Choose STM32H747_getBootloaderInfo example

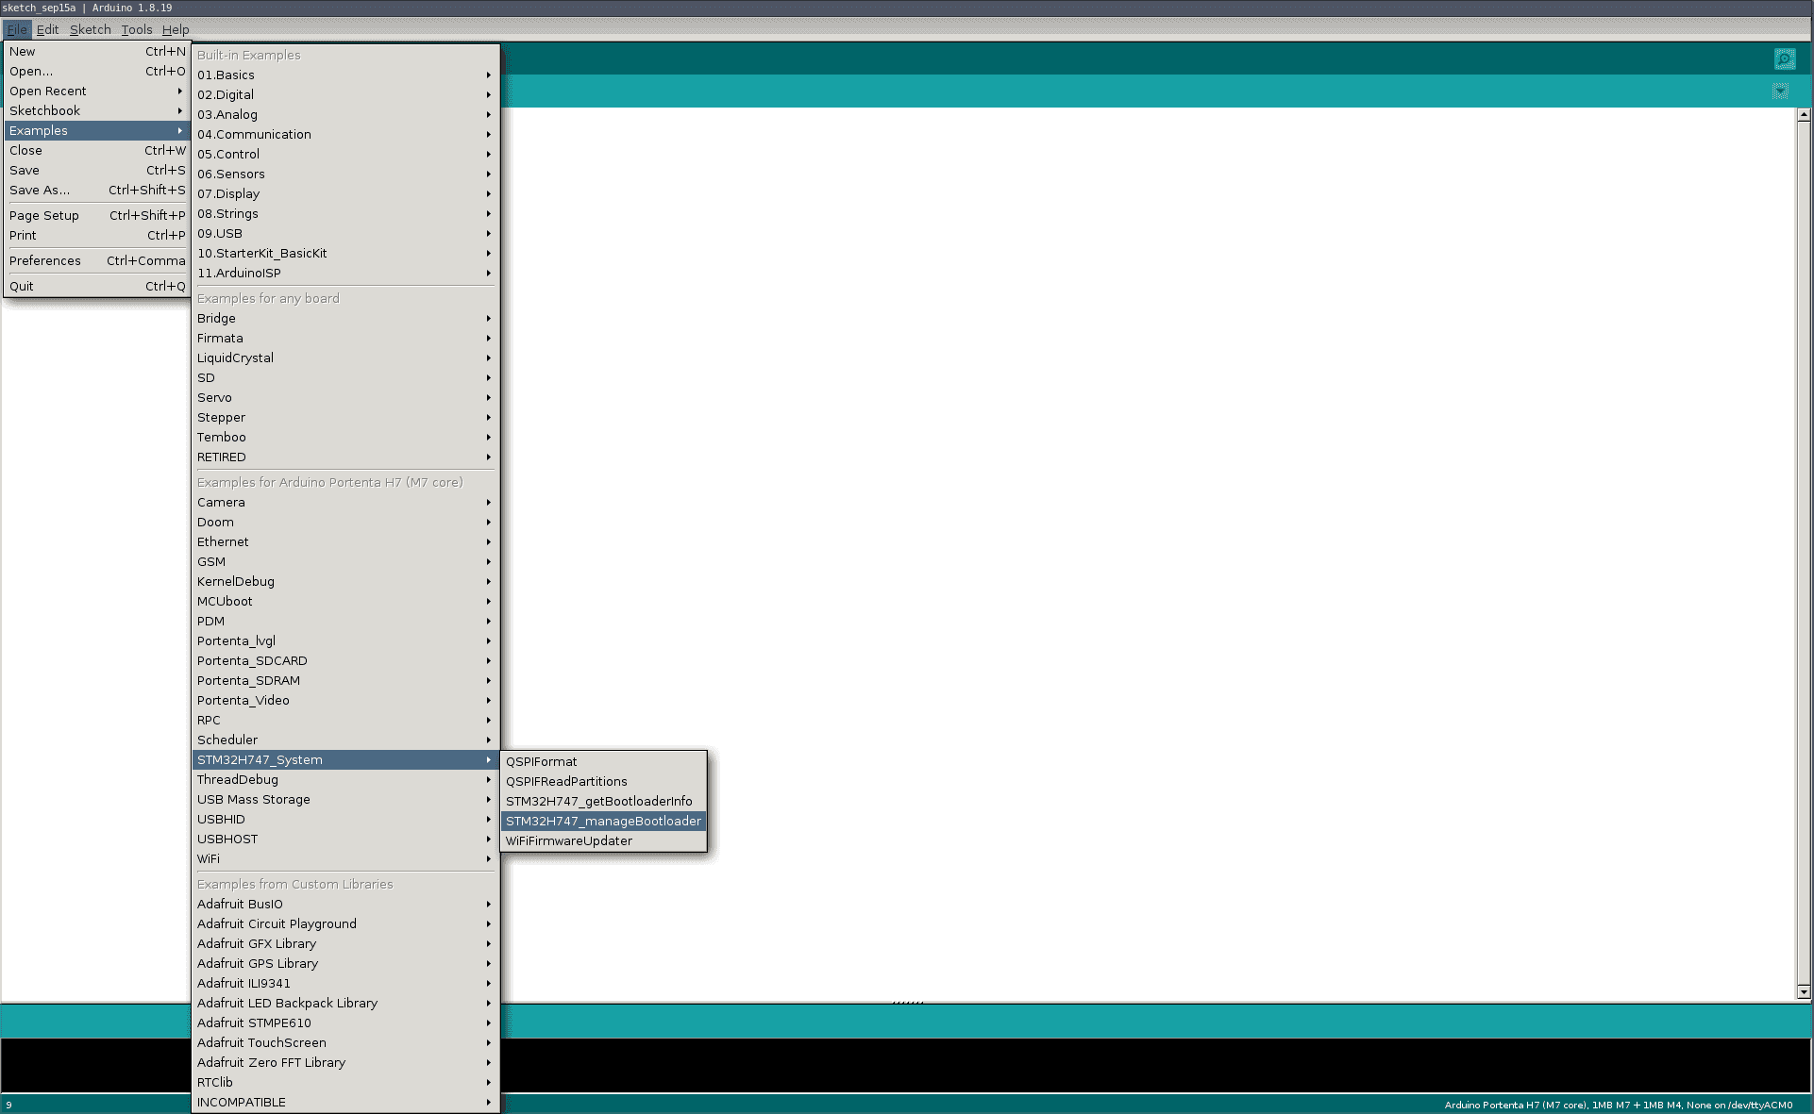point(598,802)
